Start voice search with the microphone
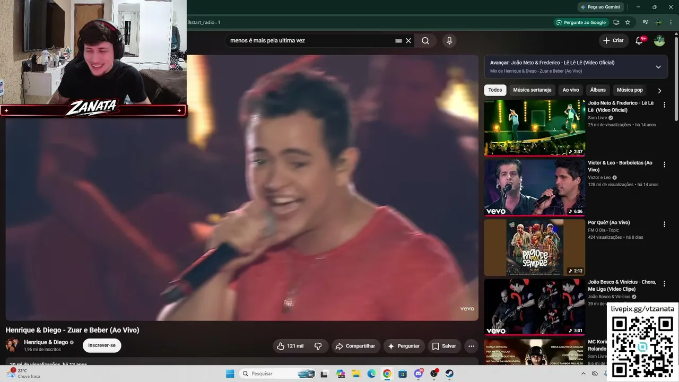The image size is (679, 382). pos(449,41)
